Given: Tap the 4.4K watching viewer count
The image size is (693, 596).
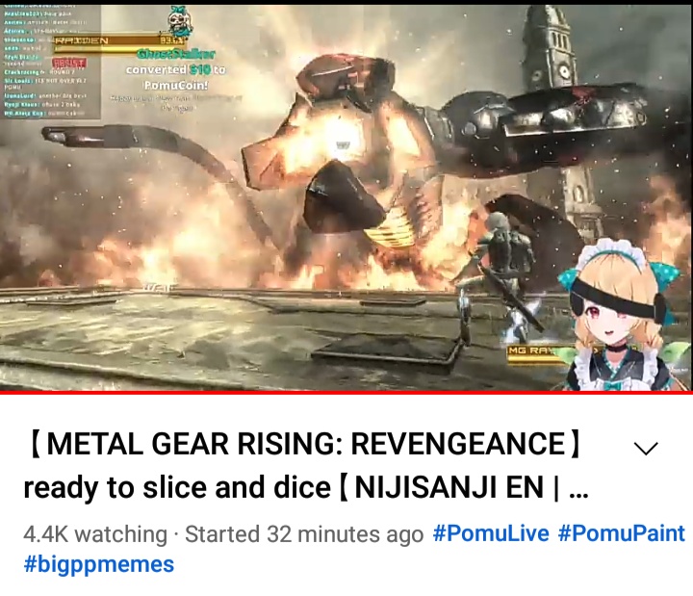Looking at the screenshot, I should [x=95, y=533].
